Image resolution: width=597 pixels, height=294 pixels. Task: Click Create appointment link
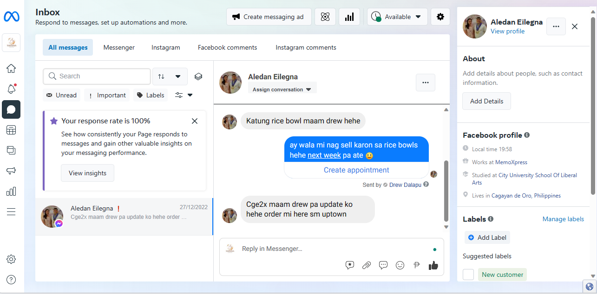(356, 170)
